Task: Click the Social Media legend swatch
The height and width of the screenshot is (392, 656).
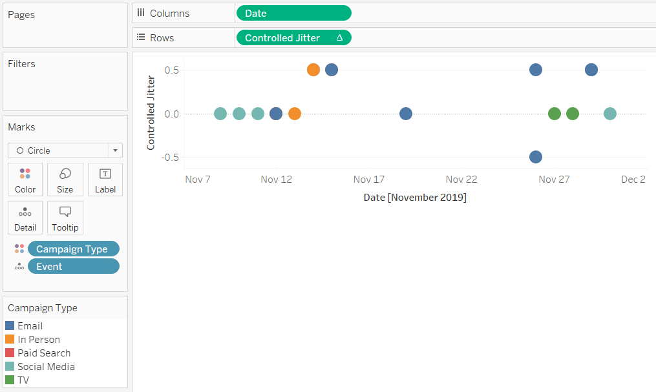Action: pos(10,367)
